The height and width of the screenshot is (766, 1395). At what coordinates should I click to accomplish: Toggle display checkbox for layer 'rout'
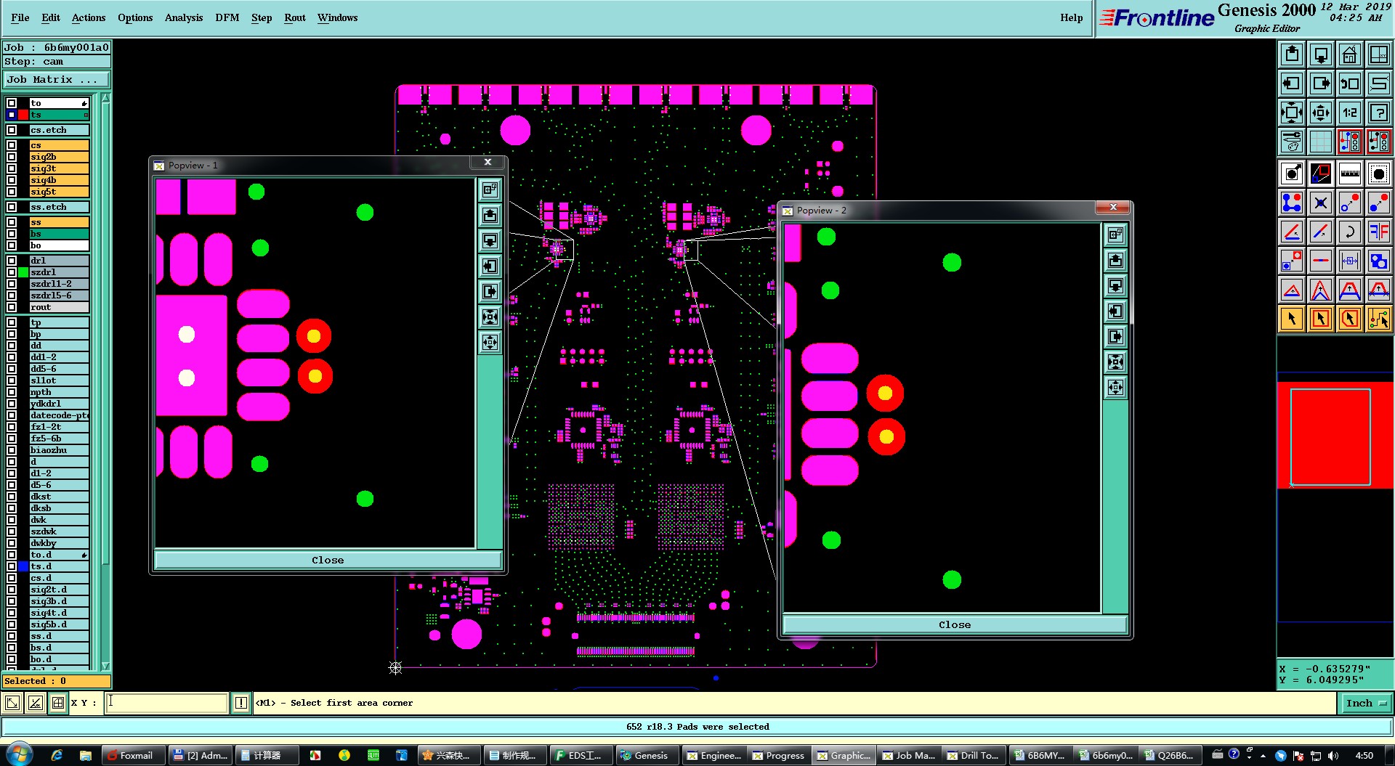(x=12, y=307)
